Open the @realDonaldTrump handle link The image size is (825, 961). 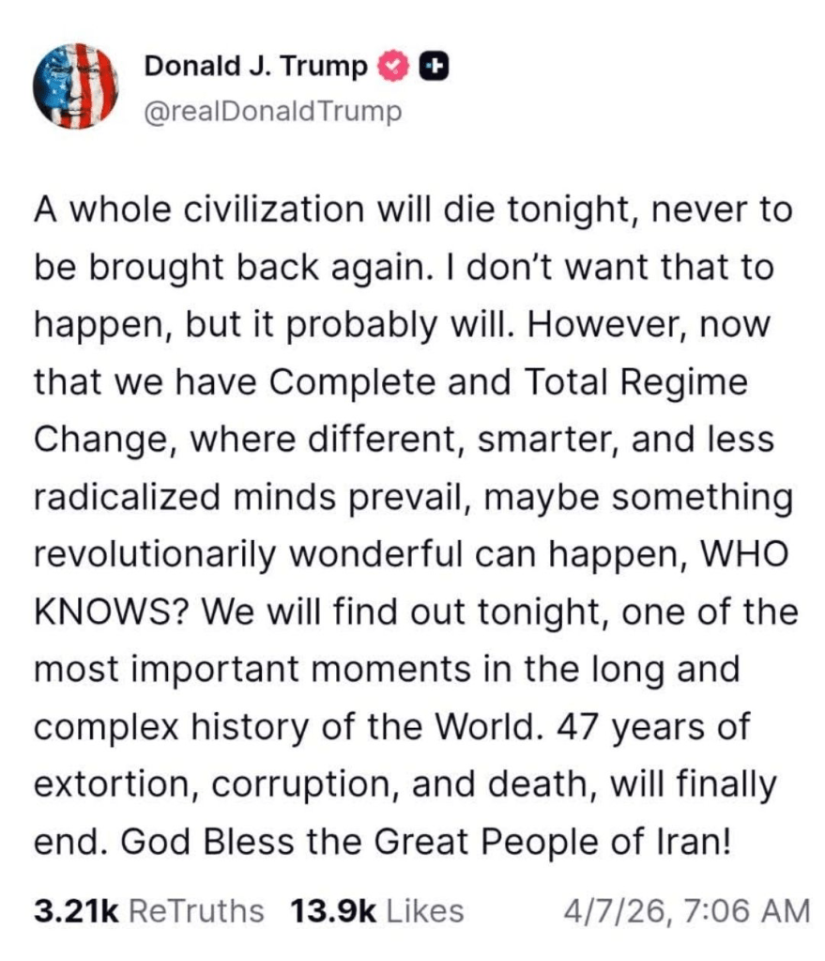272,111
